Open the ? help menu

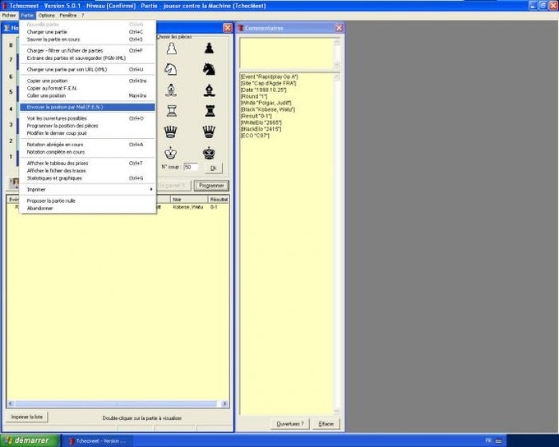coord(83,16)
